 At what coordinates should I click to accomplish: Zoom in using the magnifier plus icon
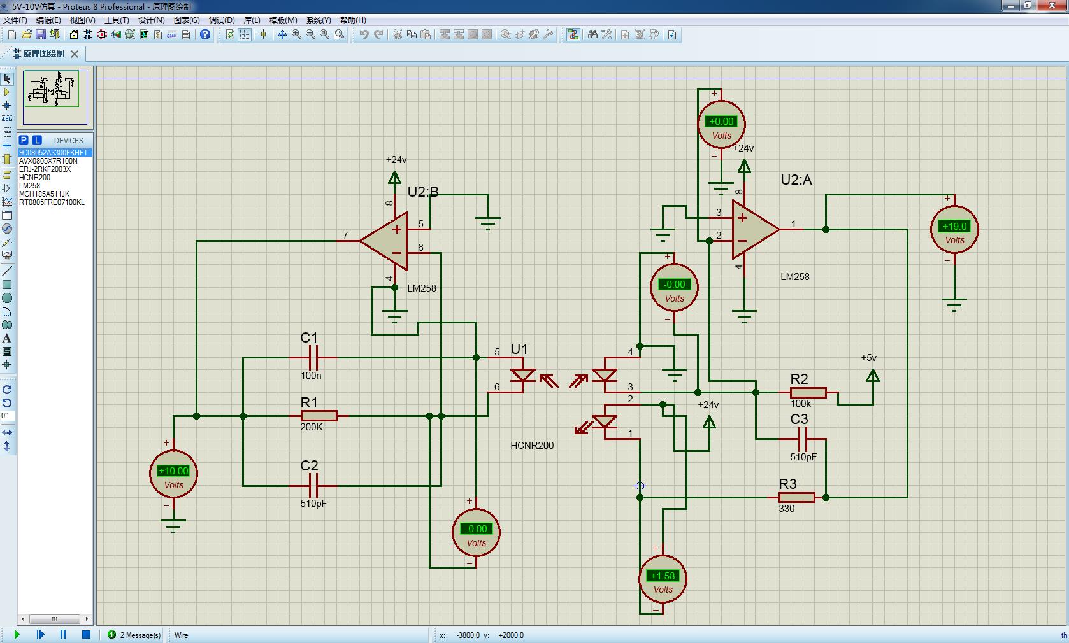tap(296, 34)
